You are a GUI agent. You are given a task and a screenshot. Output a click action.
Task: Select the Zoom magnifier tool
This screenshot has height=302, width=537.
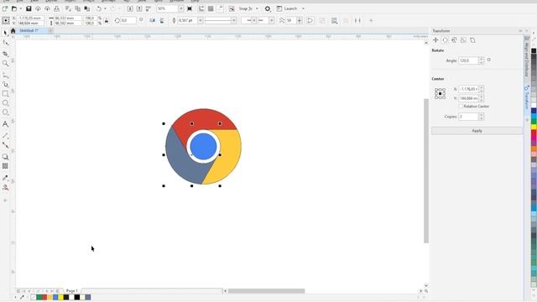pos(5,64)
